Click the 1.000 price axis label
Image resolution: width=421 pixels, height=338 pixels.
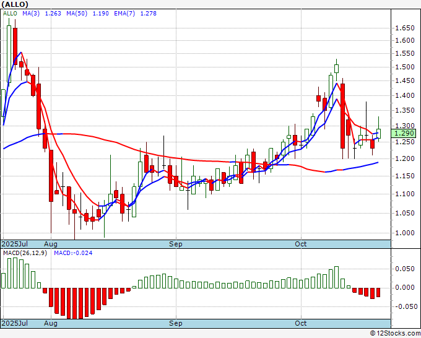(405, 233)
